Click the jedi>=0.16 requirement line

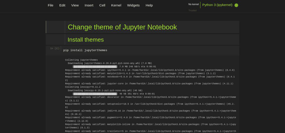coord(151,112)
